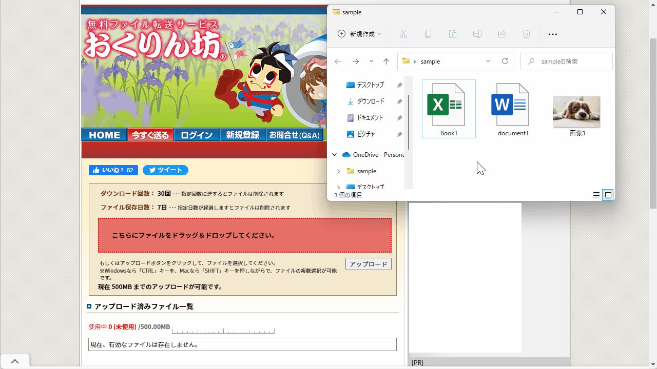Click the red drag-and-drop file zone
Screen dimensions: 657x369
pyautogui.click(x=245, y=235)
